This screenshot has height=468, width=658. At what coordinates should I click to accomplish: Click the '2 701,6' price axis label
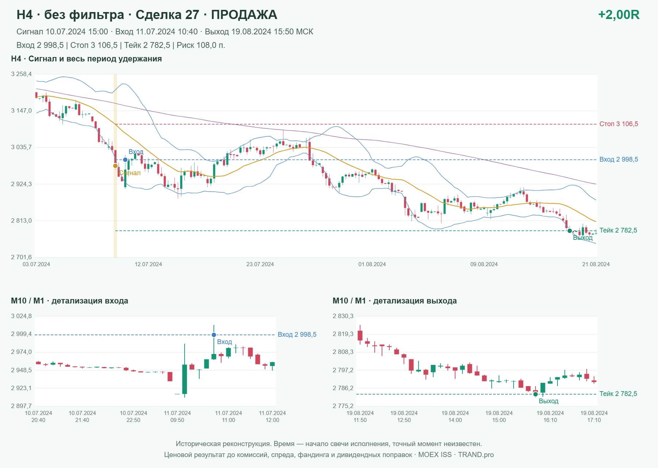pos(21,257)
